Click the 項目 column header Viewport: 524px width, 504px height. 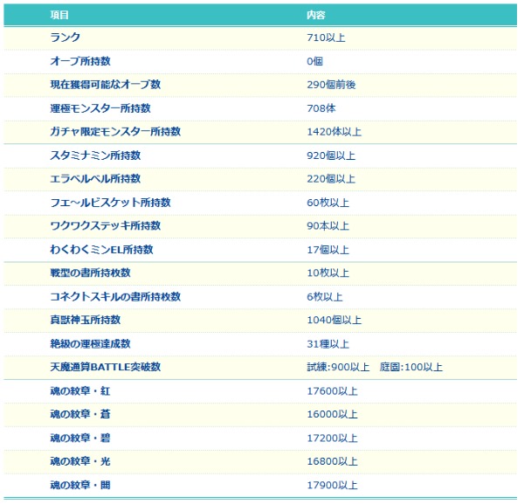(59, 15)
